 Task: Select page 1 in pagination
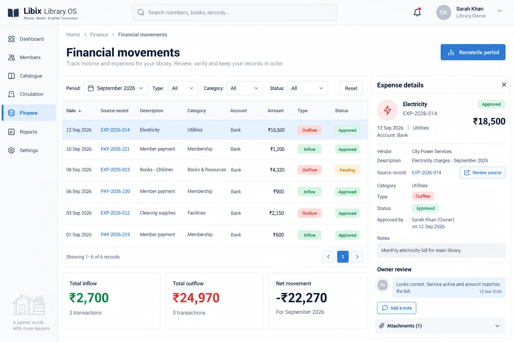343,256
